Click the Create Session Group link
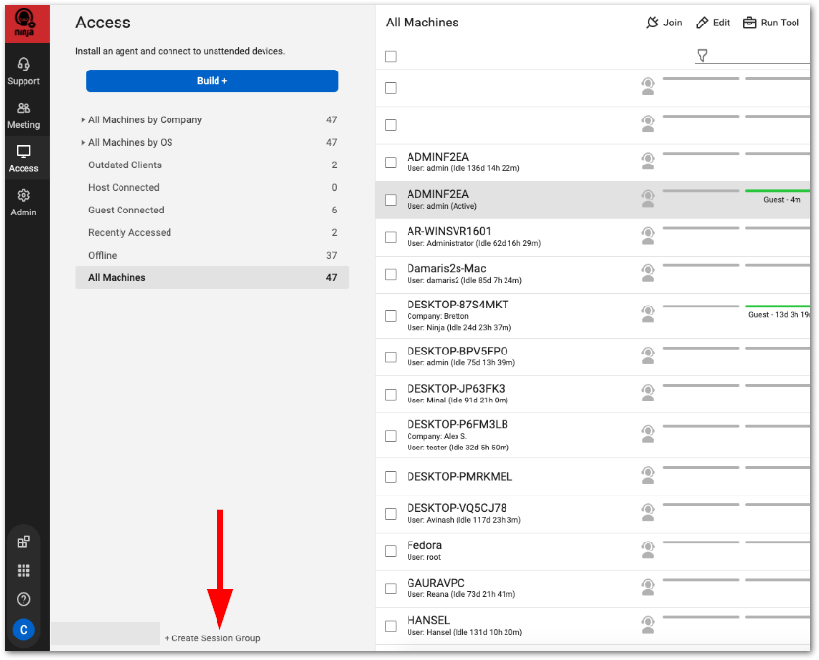The width and height of the screenshot is (819, 660). coord(213,638)
